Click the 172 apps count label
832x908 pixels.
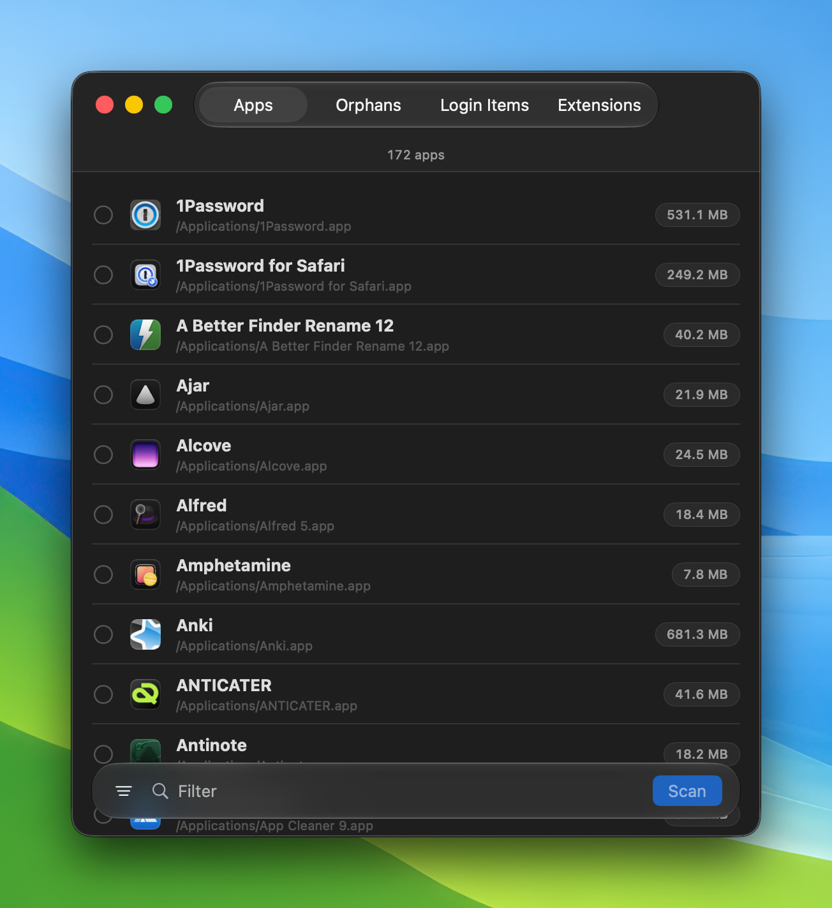pos(416,155)
